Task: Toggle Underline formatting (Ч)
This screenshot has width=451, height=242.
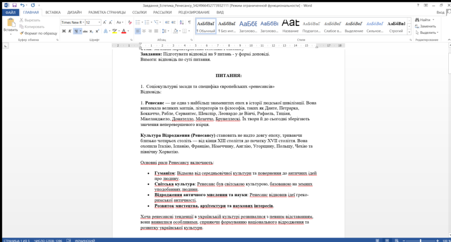Action: click(x=76, y=31)
